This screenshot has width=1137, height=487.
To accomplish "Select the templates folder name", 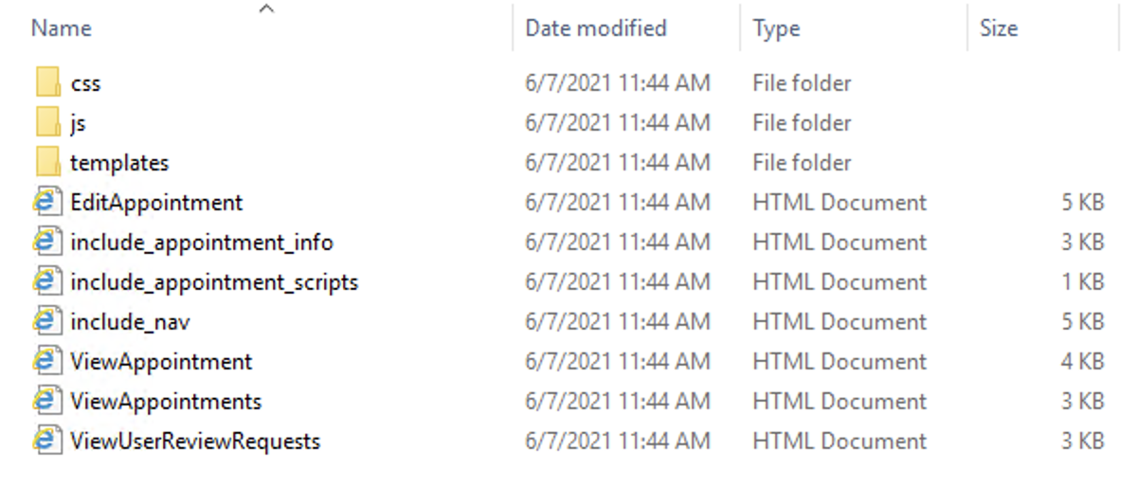I will pyautogui.click(x=119, y=163).
